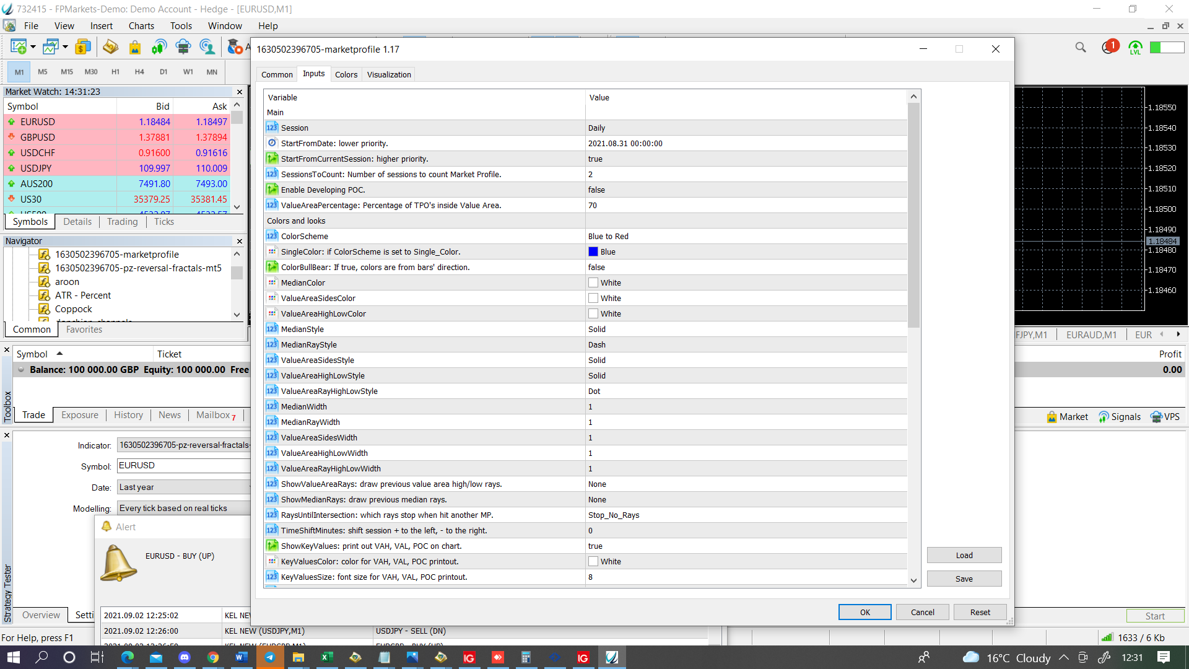Screen dimensions: 1189x669
Task: Toggle the Market Watch dollar icon
Action: (83, 47)
